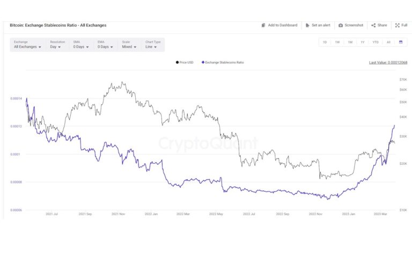
Task: Click the 0.00008 left axis label
Action: tap(16, 182)
